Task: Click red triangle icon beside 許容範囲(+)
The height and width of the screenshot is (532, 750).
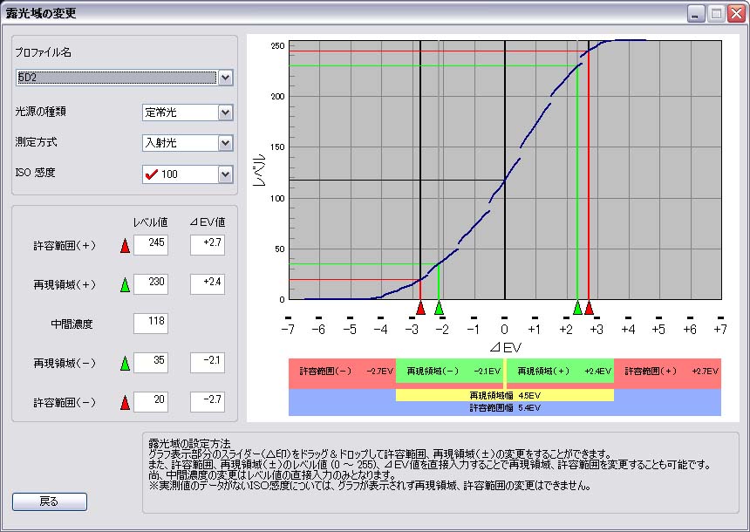Action: pos(125,246)
